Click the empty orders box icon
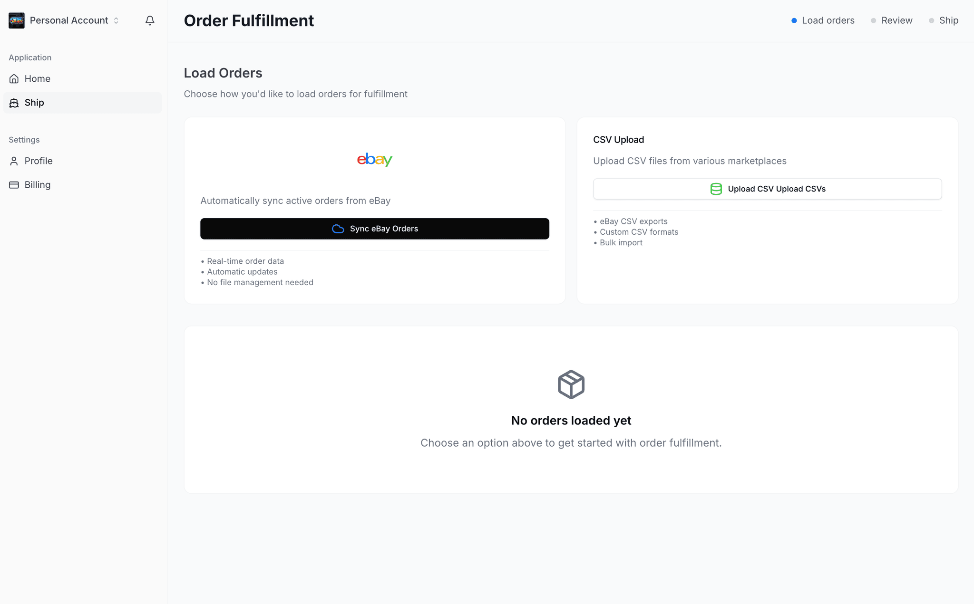 click(571, 384)
